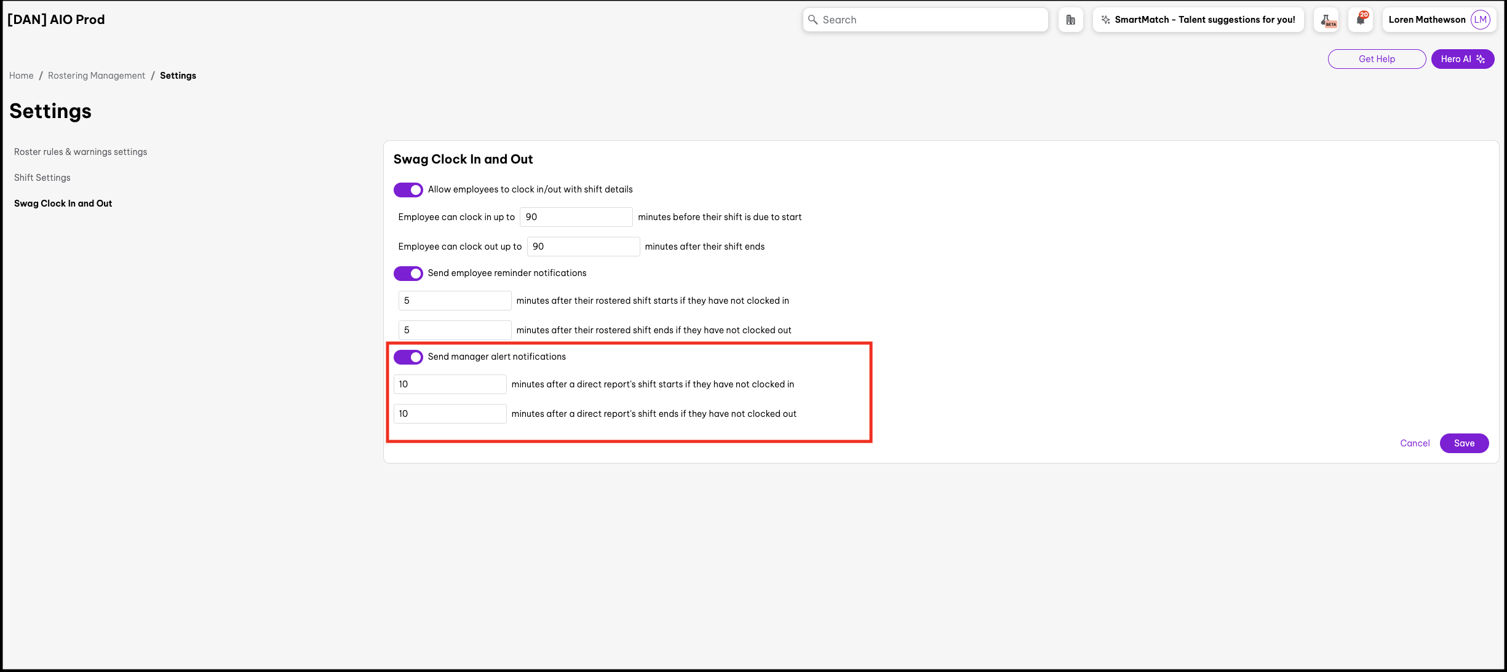This screenshot has height=672, width=1507.
Task: Open the Hero AI assistant
Action: (x=1462, y=59)
